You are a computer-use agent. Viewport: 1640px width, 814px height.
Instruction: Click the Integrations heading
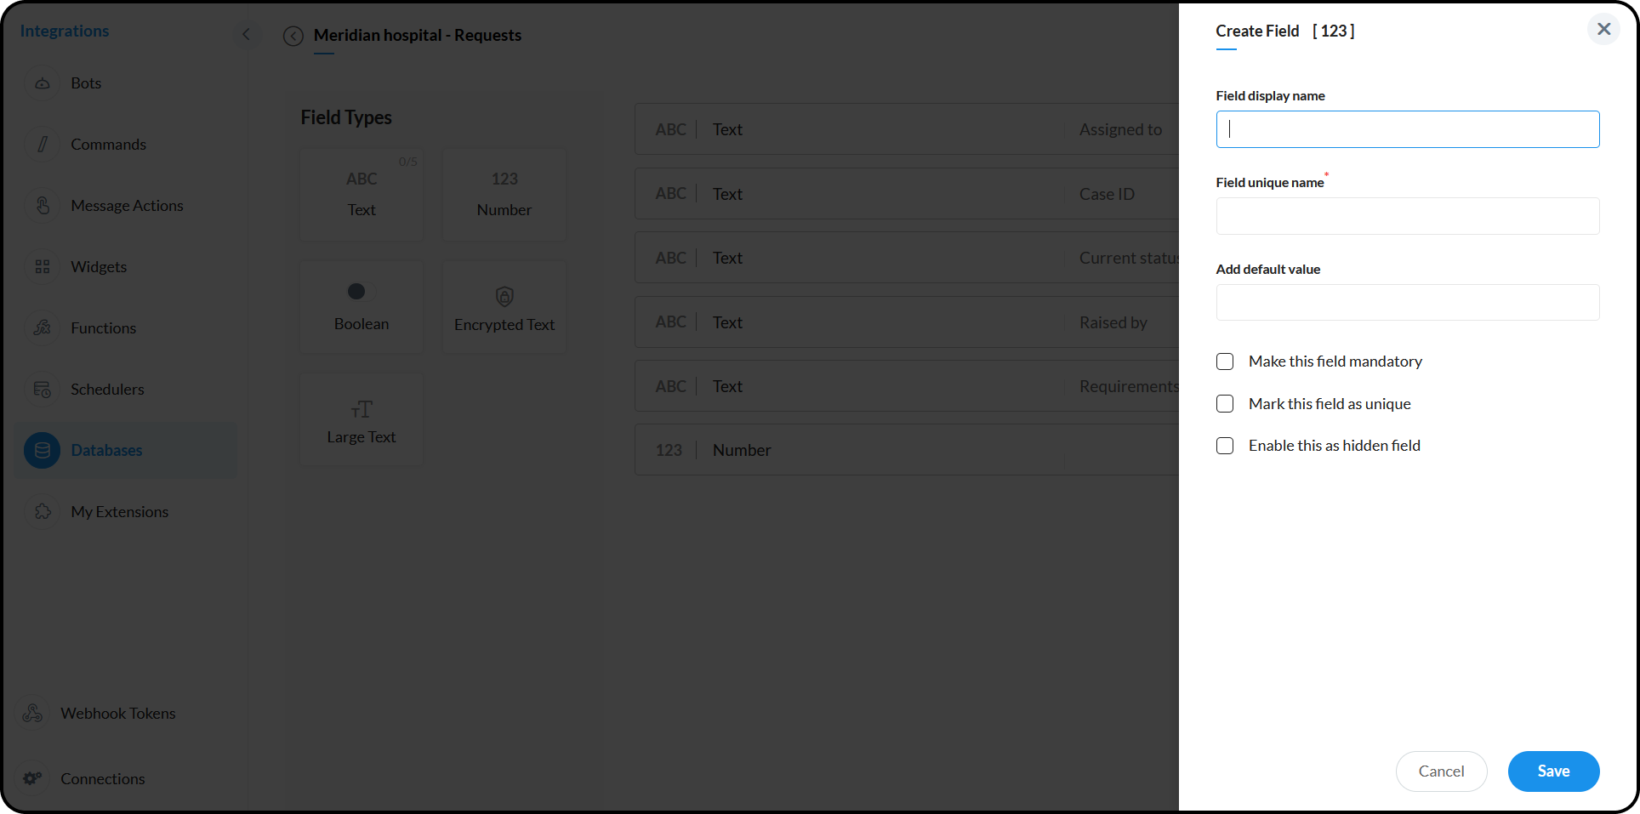[65, 31]
